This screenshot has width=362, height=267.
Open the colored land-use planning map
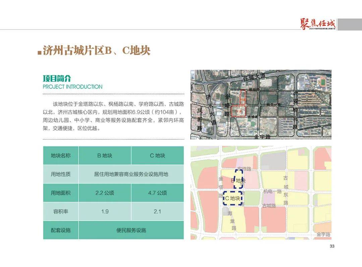point(261,193)
